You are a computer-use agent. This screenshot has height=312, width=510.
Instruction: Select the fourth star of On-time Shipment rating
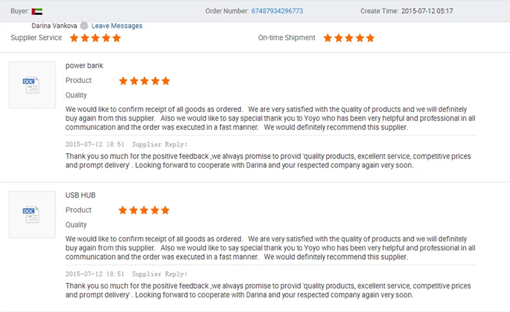360,38
